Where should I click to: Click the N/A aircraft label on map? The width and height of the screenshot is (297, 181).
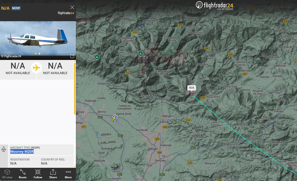tap(191, 88)
